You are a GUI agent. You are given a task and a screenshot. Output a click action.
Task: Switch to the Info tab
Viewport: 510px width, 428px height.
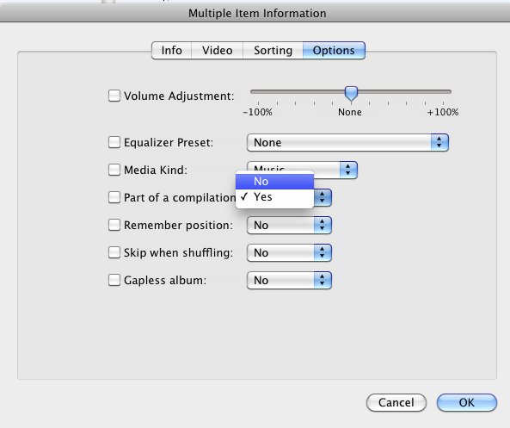click(171, 51)
